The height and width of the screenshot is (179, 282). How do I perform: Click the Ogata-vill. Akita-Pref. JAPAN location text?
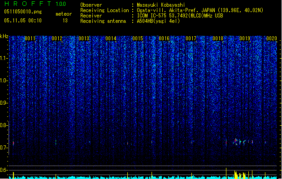(x=200, y=10)
